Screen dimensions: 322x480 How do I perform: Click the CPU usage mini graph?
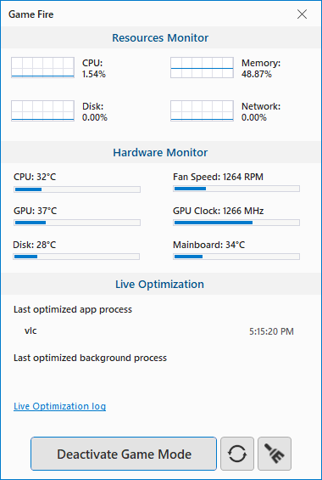(x=42, y=67)
